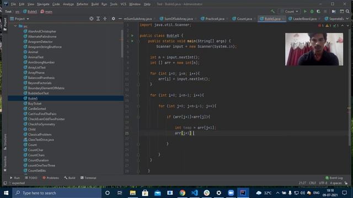Open Windows Settings gear in taskbar
The width and height of the screenshot is (353, 198).
tap(218, 193)
